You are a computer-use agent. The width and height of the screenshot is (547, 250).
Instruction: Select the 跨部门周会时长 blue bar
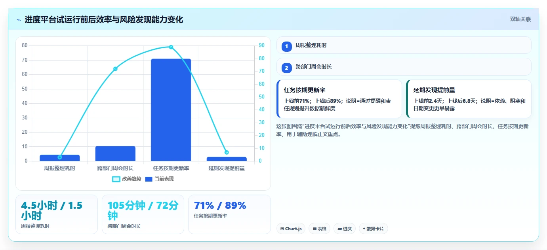115,153
